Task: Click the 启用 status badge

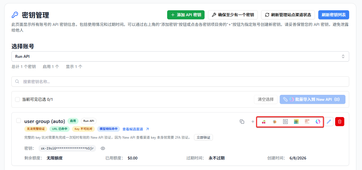Action: click(73, 121)
